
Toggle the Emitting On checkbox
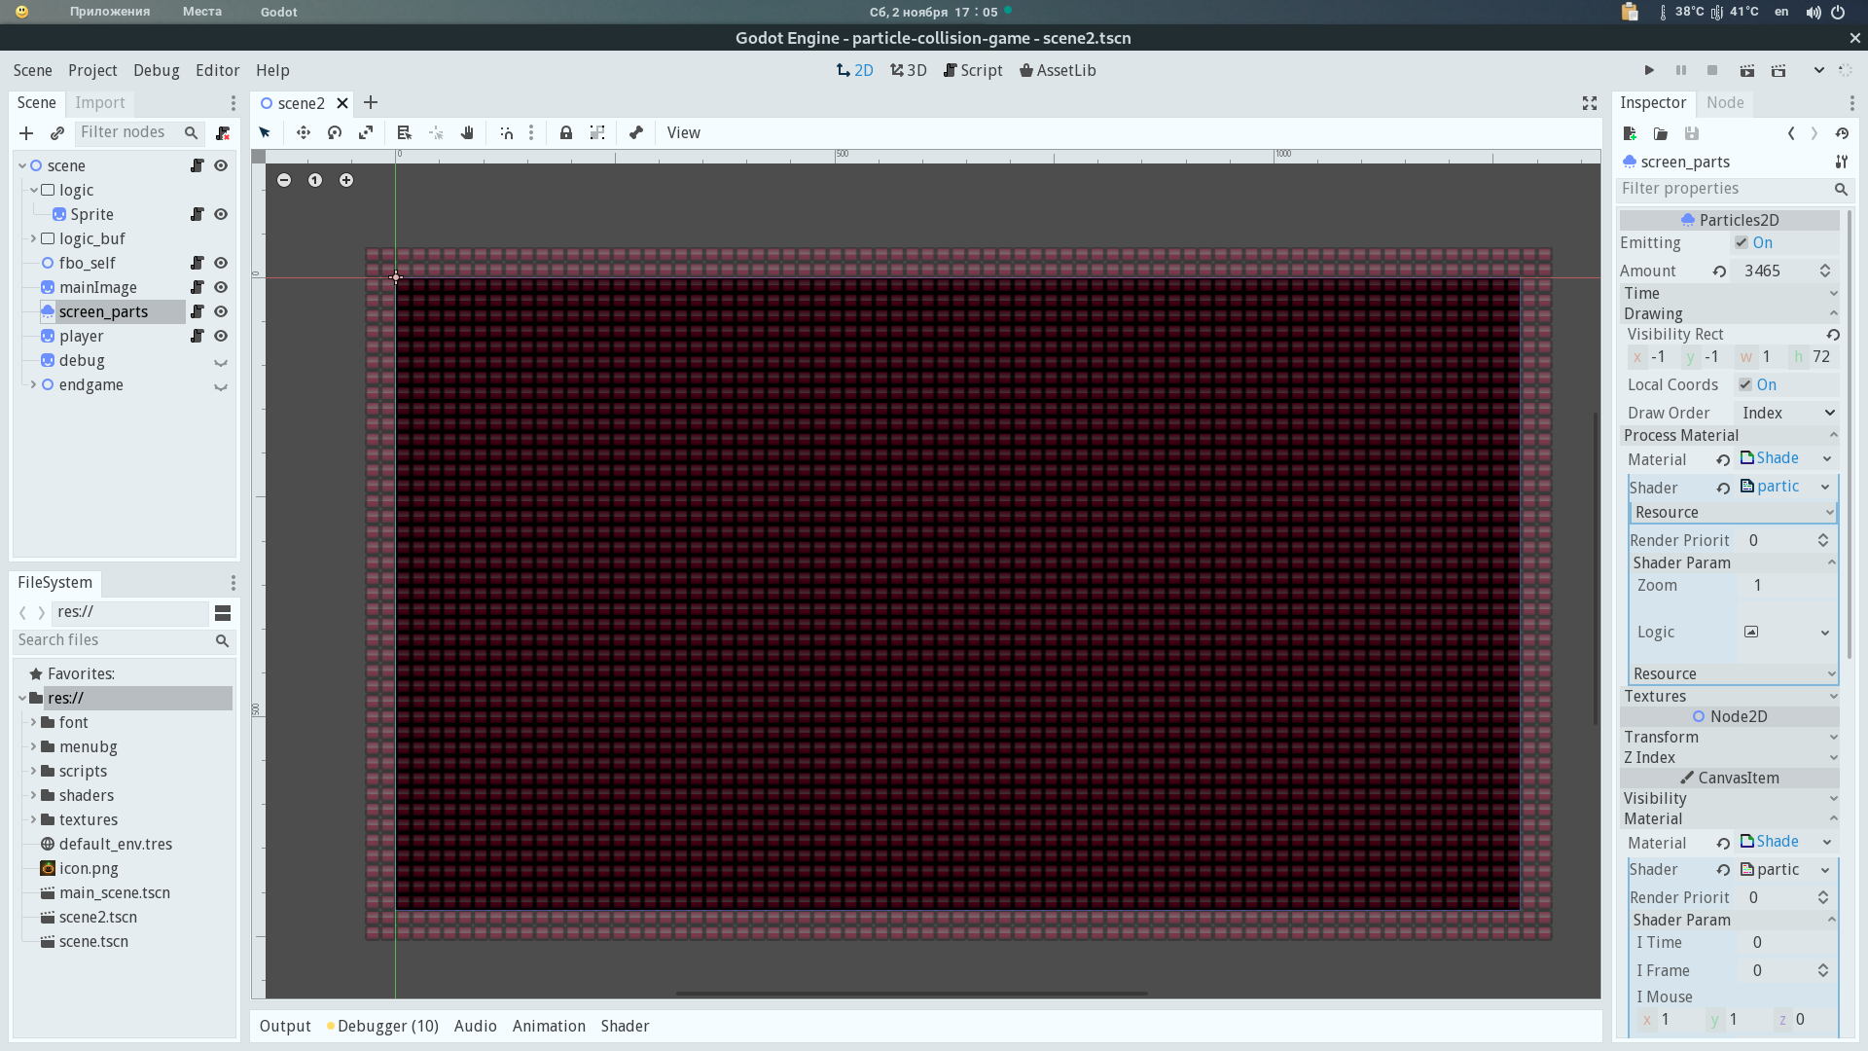click(x=1742, y=243)
